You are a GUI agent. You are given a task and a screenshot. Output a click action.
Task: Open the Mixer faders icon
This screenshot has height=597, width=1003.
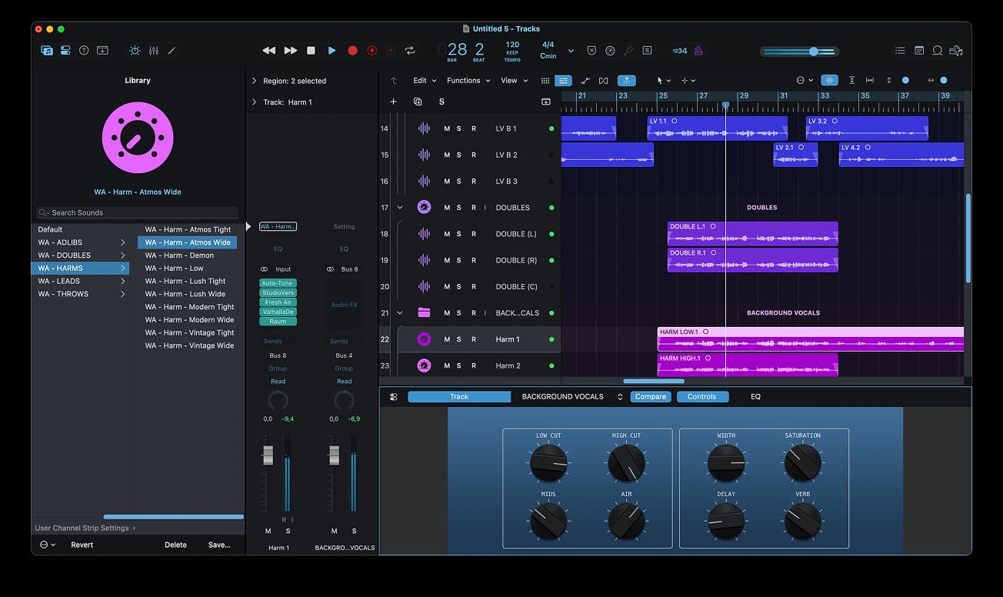(x=154, y=51)
